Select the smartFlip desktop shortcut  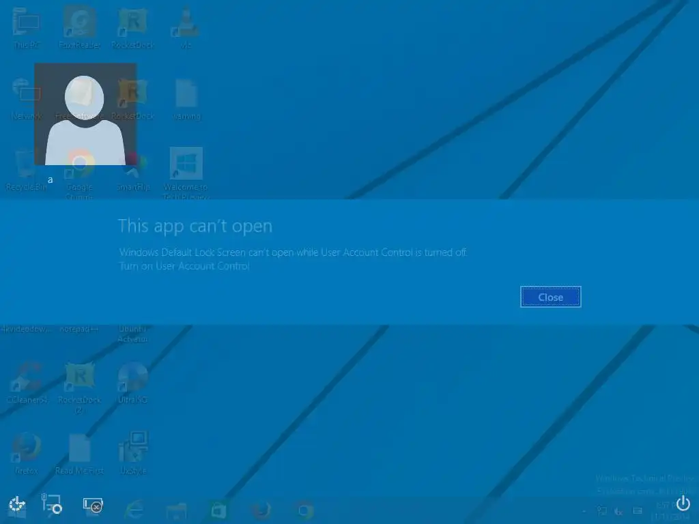133,171
